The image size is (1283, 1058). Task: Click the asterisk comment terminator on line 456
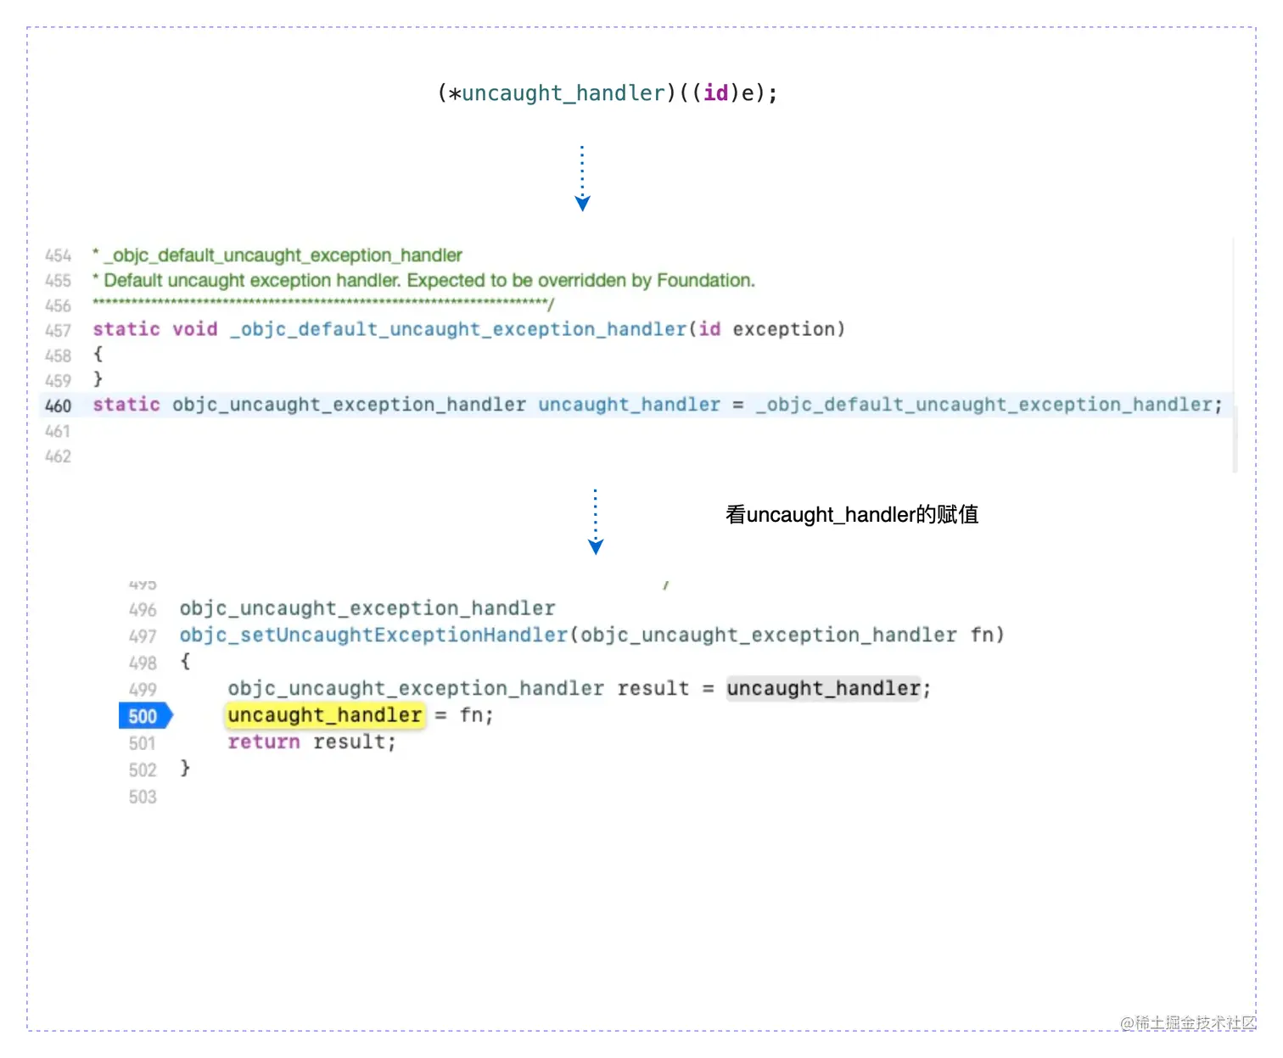click(x=323, y=304)
